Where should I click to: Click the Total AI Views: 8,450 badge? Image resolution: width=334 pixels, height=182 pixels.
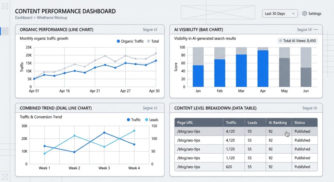[297, 41]
